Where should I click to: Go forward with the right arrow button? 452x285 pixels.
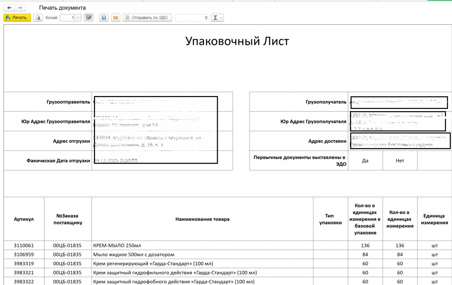click(20, 8)
